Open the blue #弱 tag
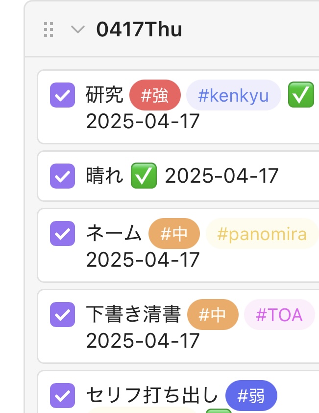The image size is (319, 413). (x=251, y=395)
